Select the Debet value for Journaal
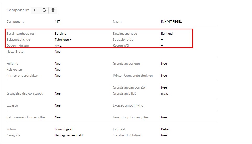This screenshot has height=144, width=252. click(x=165, y=129)
